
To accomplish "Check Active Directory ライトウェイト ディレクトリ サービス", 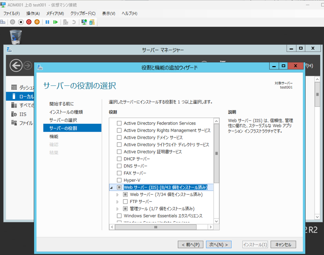I will coord(119,144).
